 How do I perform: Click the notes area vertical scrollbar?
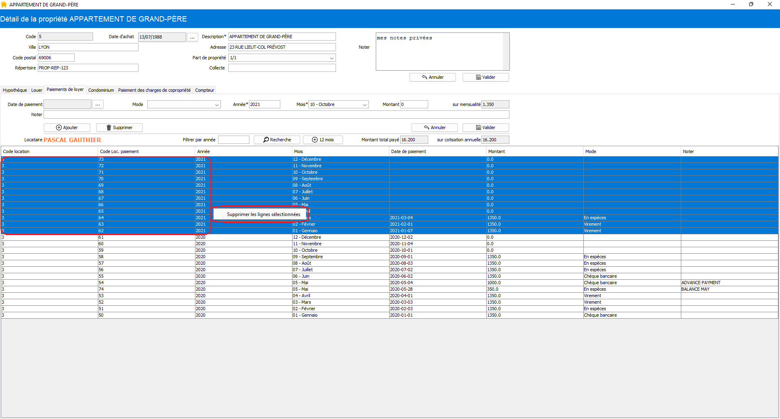pyautogui.click(x=506, y=52)
